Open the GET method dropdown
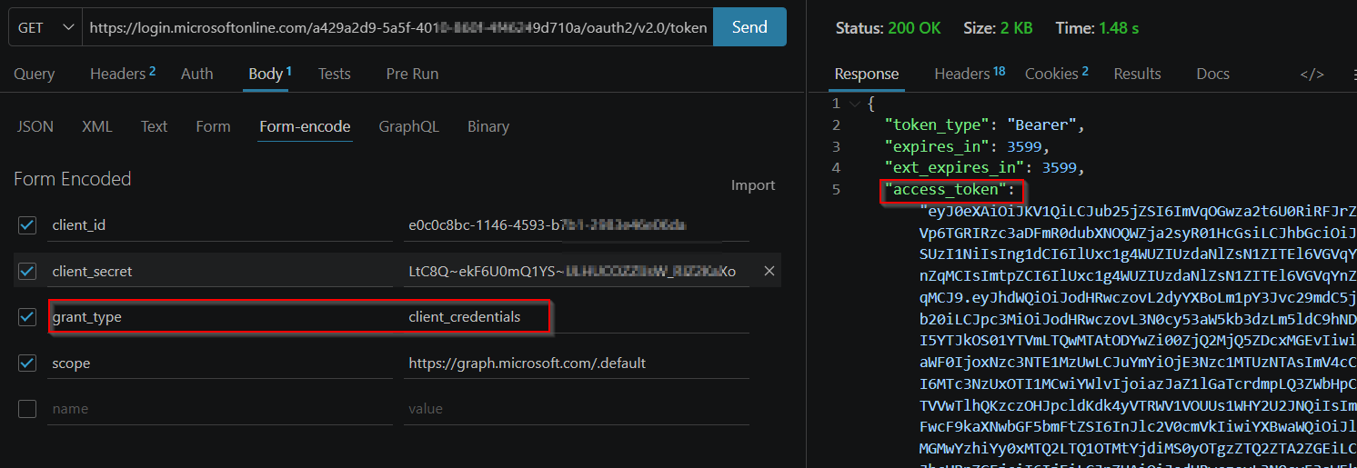This screenshot has width=1357, height=468. tap(45, 28)
